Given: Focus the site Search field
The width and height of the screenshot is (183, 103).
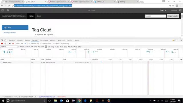Looking at the screenshot, I should tap(156, 16).
